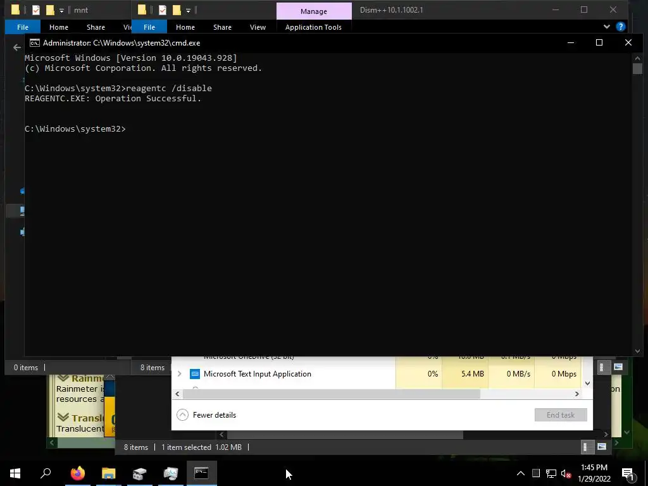Click Task Manager horizontal scrollbar right arrow

[x=577, y=394]
